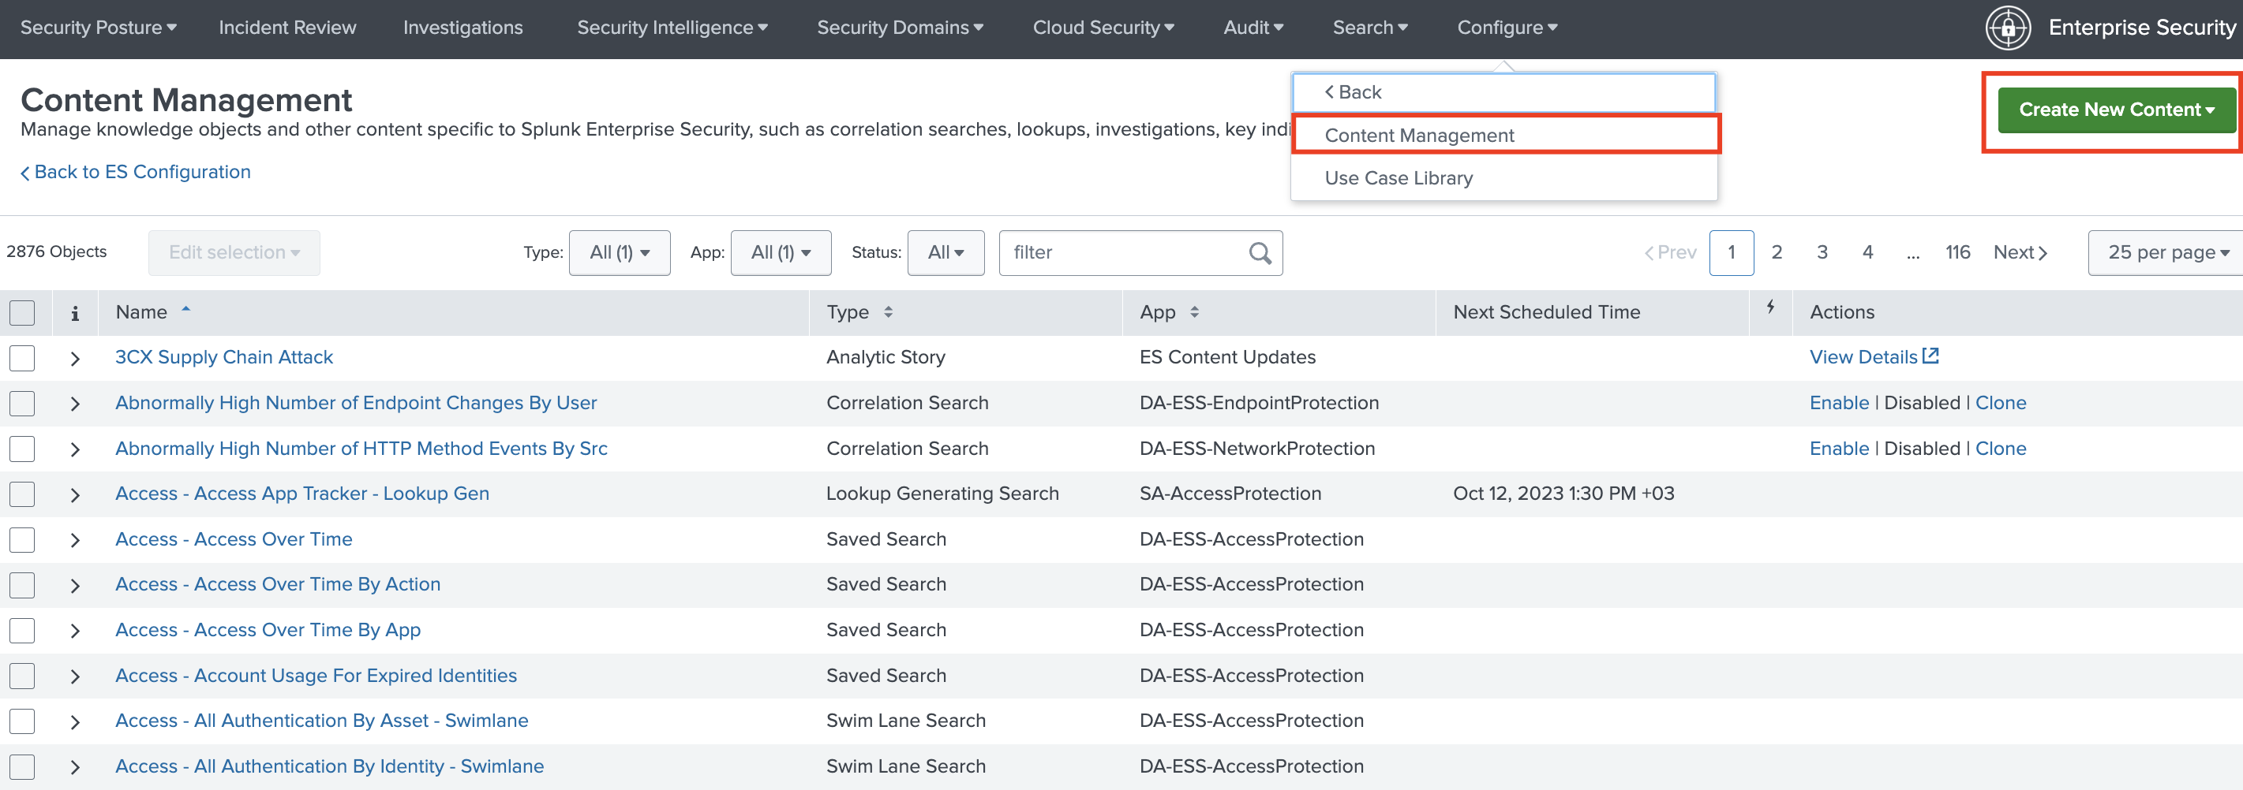Screen dimensions: 2243x790
Task: Open the 25 per page dropdown
Action: [2167, 253]
